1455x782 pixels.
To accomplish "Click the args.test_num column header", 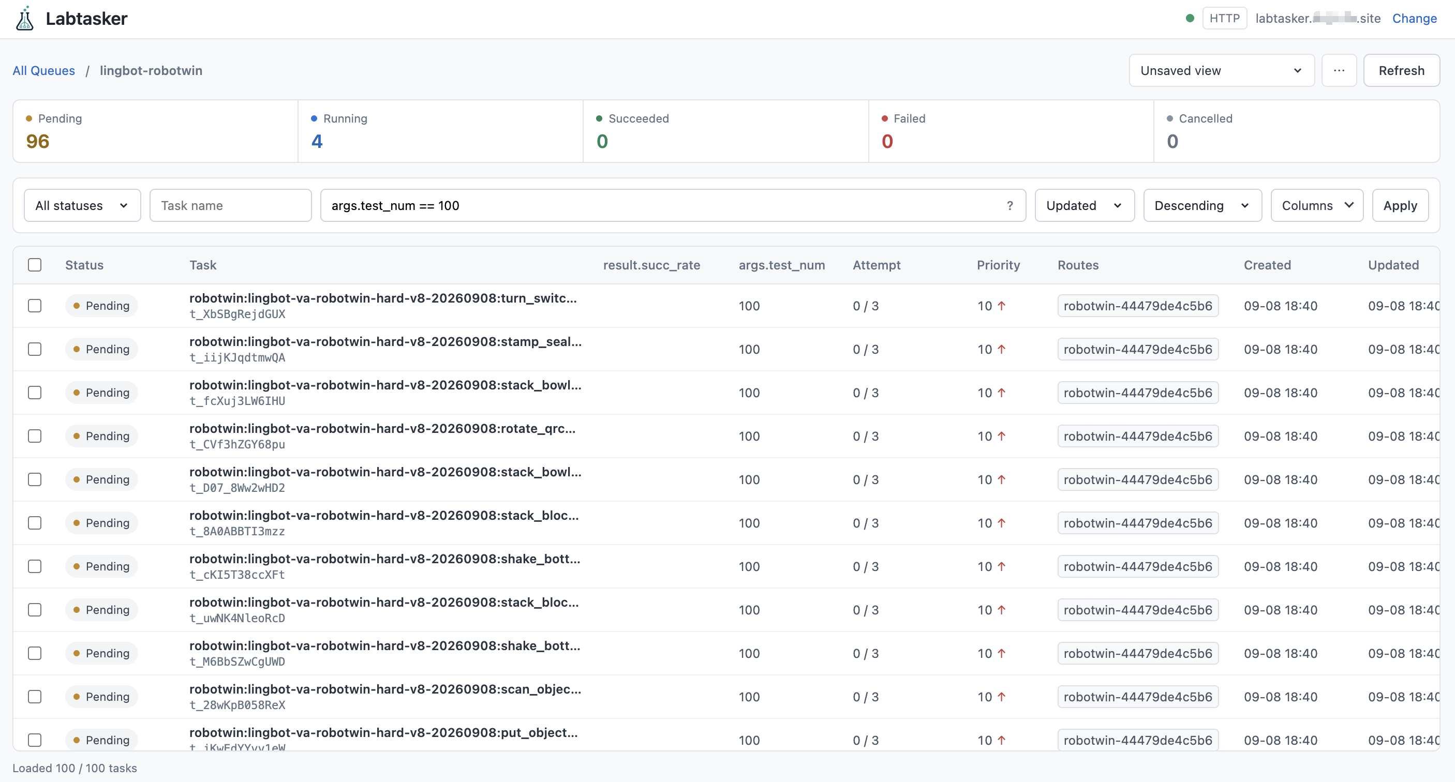I will [782, 265].
